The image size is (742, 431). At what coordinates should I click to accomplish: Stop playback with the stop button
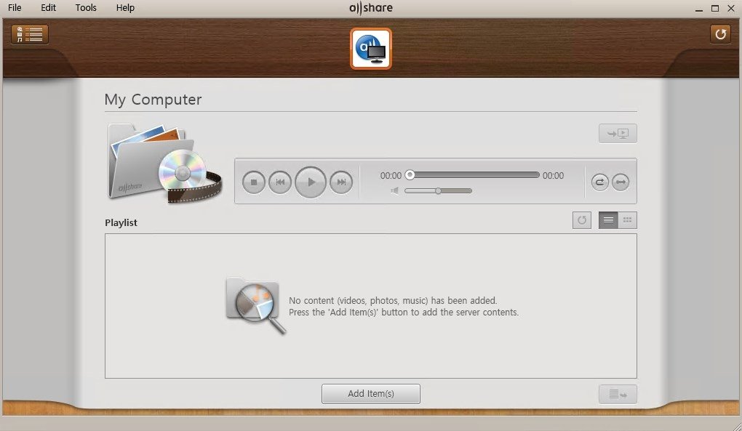(x=254, y=182)
